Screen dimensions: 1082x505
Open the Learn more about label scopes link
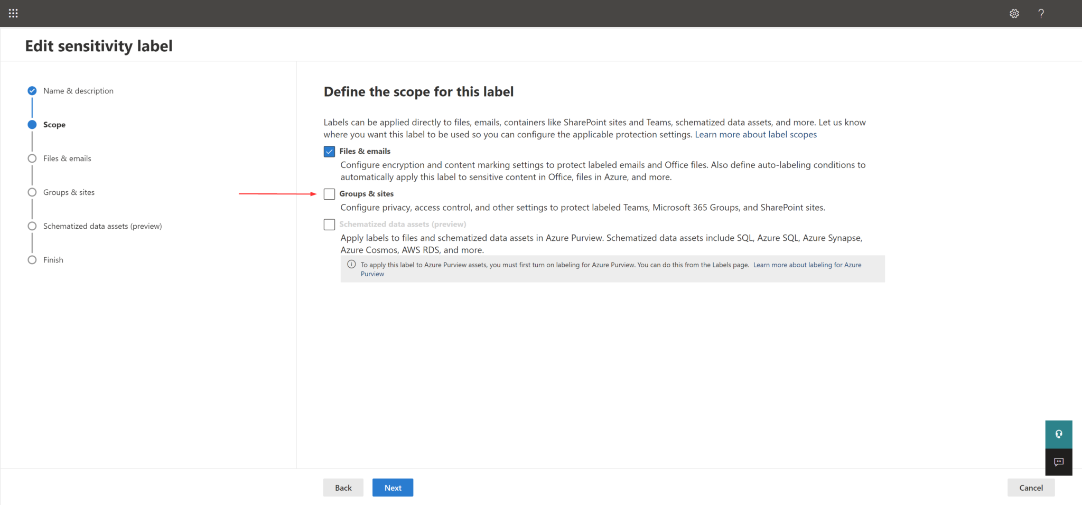[755, 134]
